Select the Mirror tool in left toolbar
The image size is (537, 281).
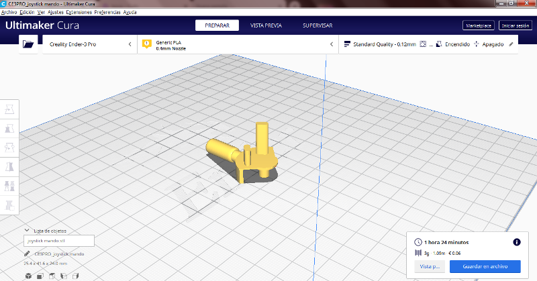[9, 167]
